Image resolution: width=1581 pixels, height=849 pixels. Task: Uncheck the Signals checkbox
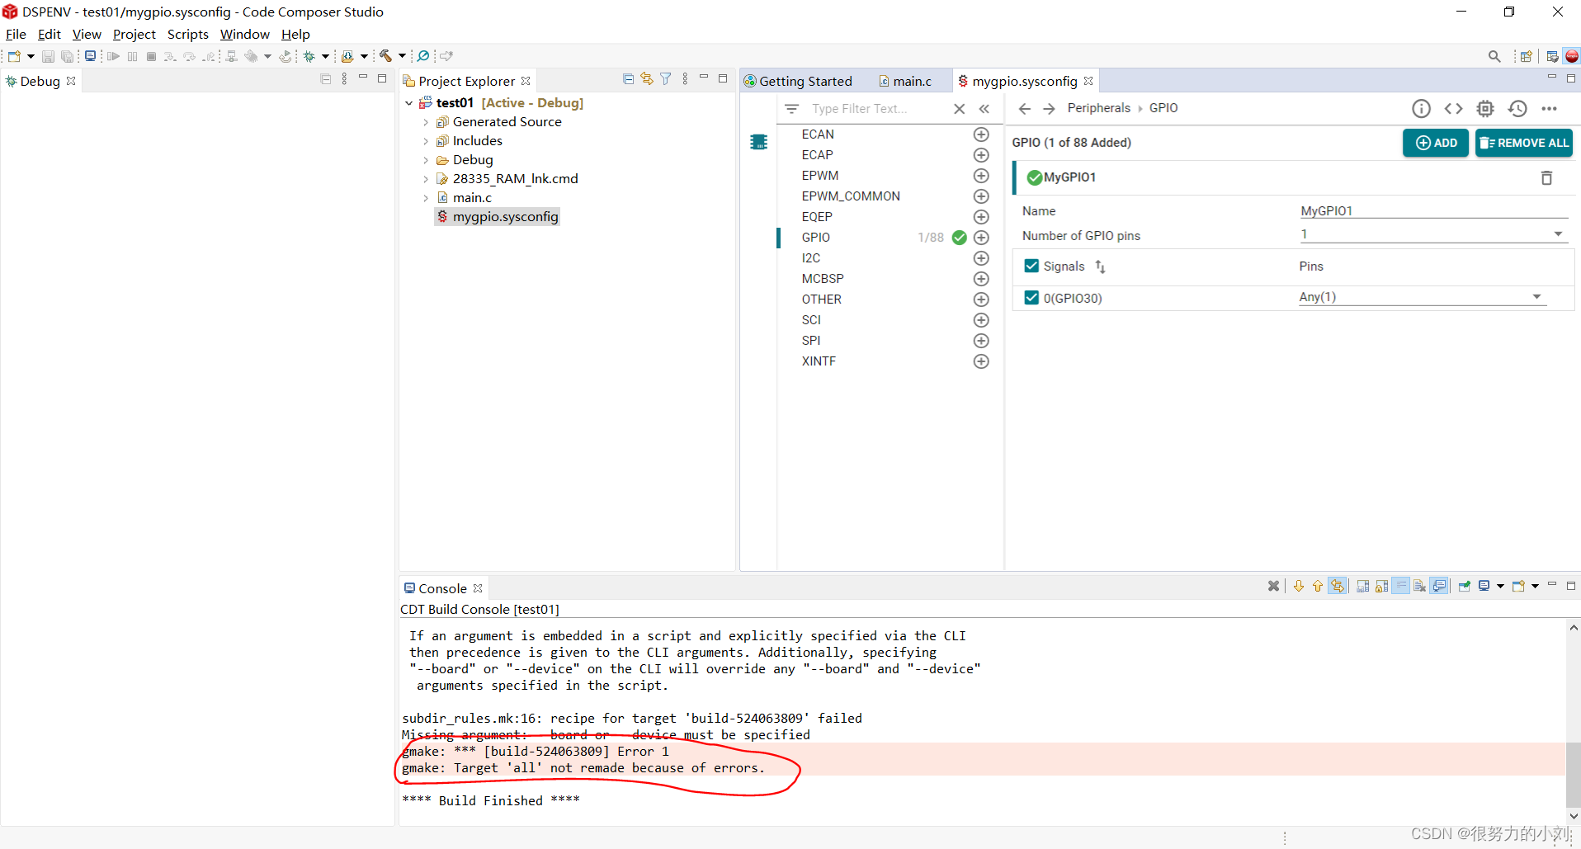coord(1031,266)
